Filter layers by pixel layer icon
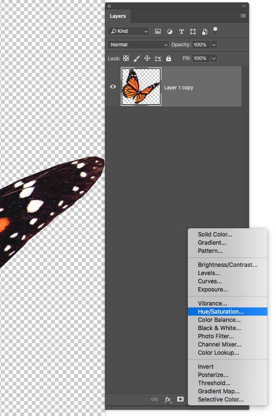This screenshot has height=416, width=276. (x=158, y=31)
